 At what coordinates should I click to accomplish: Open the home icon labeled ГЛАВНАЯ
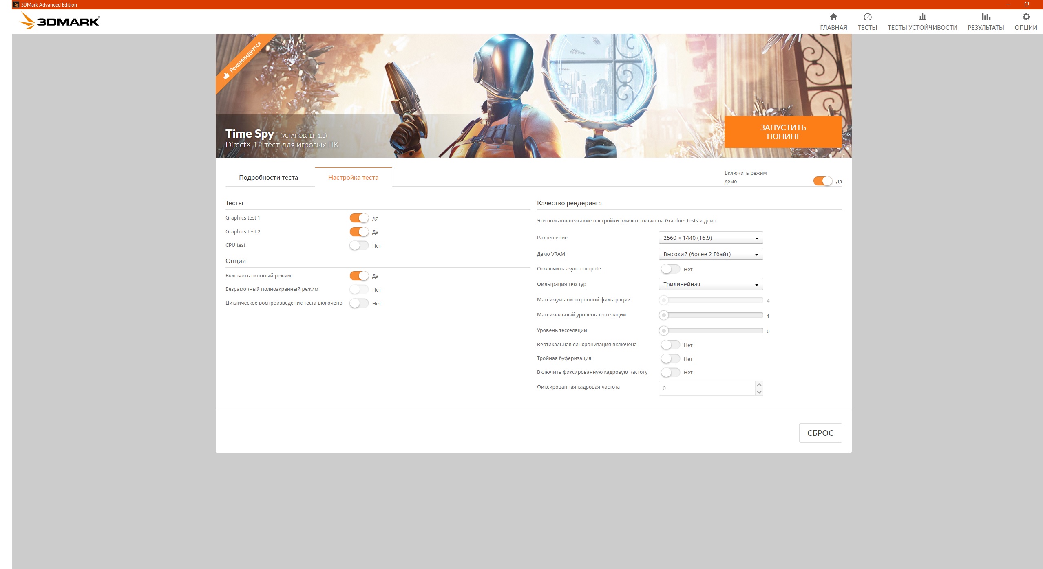coord(833,17)
